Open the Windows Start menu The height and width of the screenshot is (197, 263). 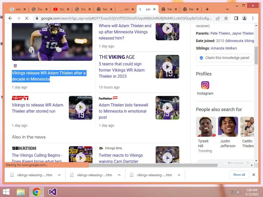(6, 192)
